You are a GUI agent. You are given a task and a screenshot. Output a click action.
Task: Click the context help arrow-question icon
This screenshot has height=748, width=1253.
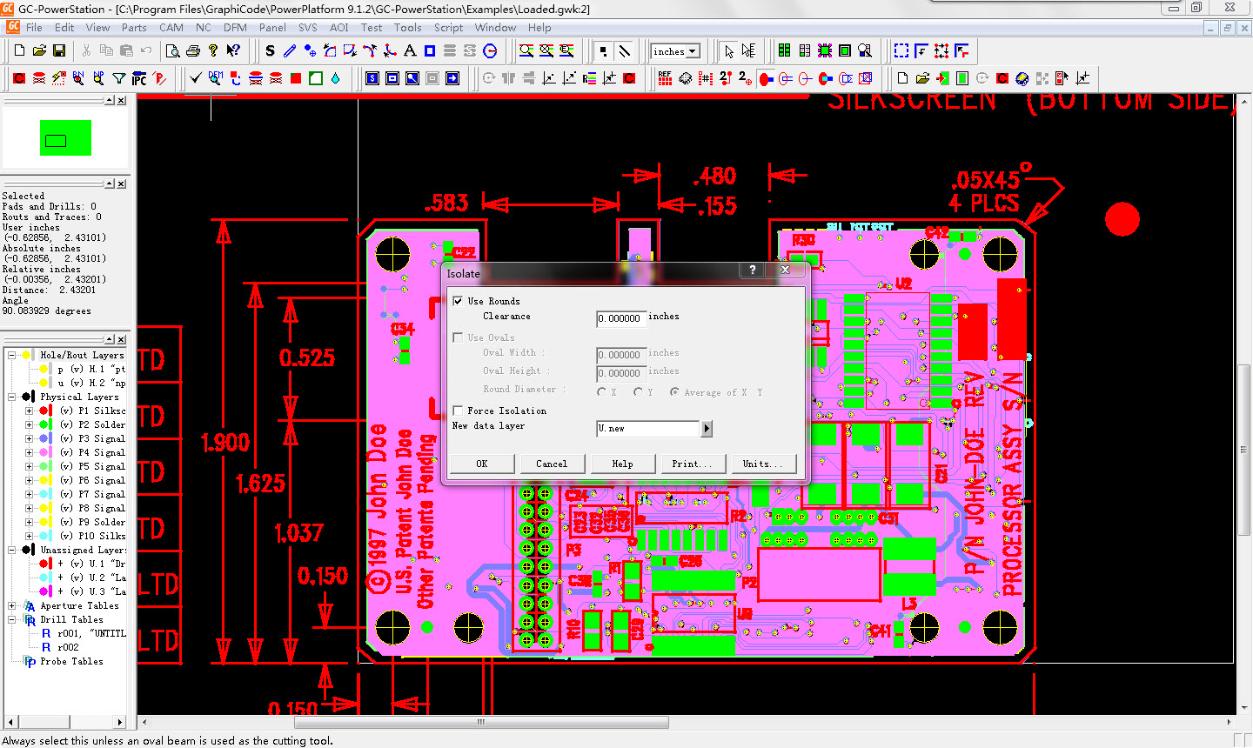[233, 51]
